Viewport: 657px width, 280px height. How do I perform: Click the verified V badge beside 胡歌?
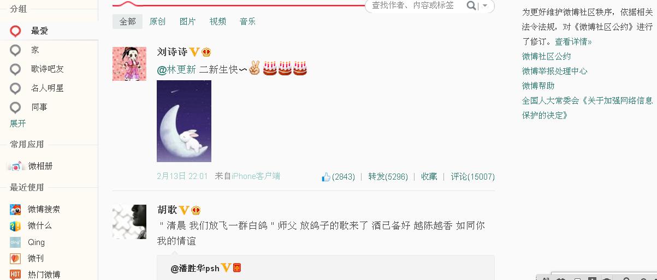click(184, 210)
